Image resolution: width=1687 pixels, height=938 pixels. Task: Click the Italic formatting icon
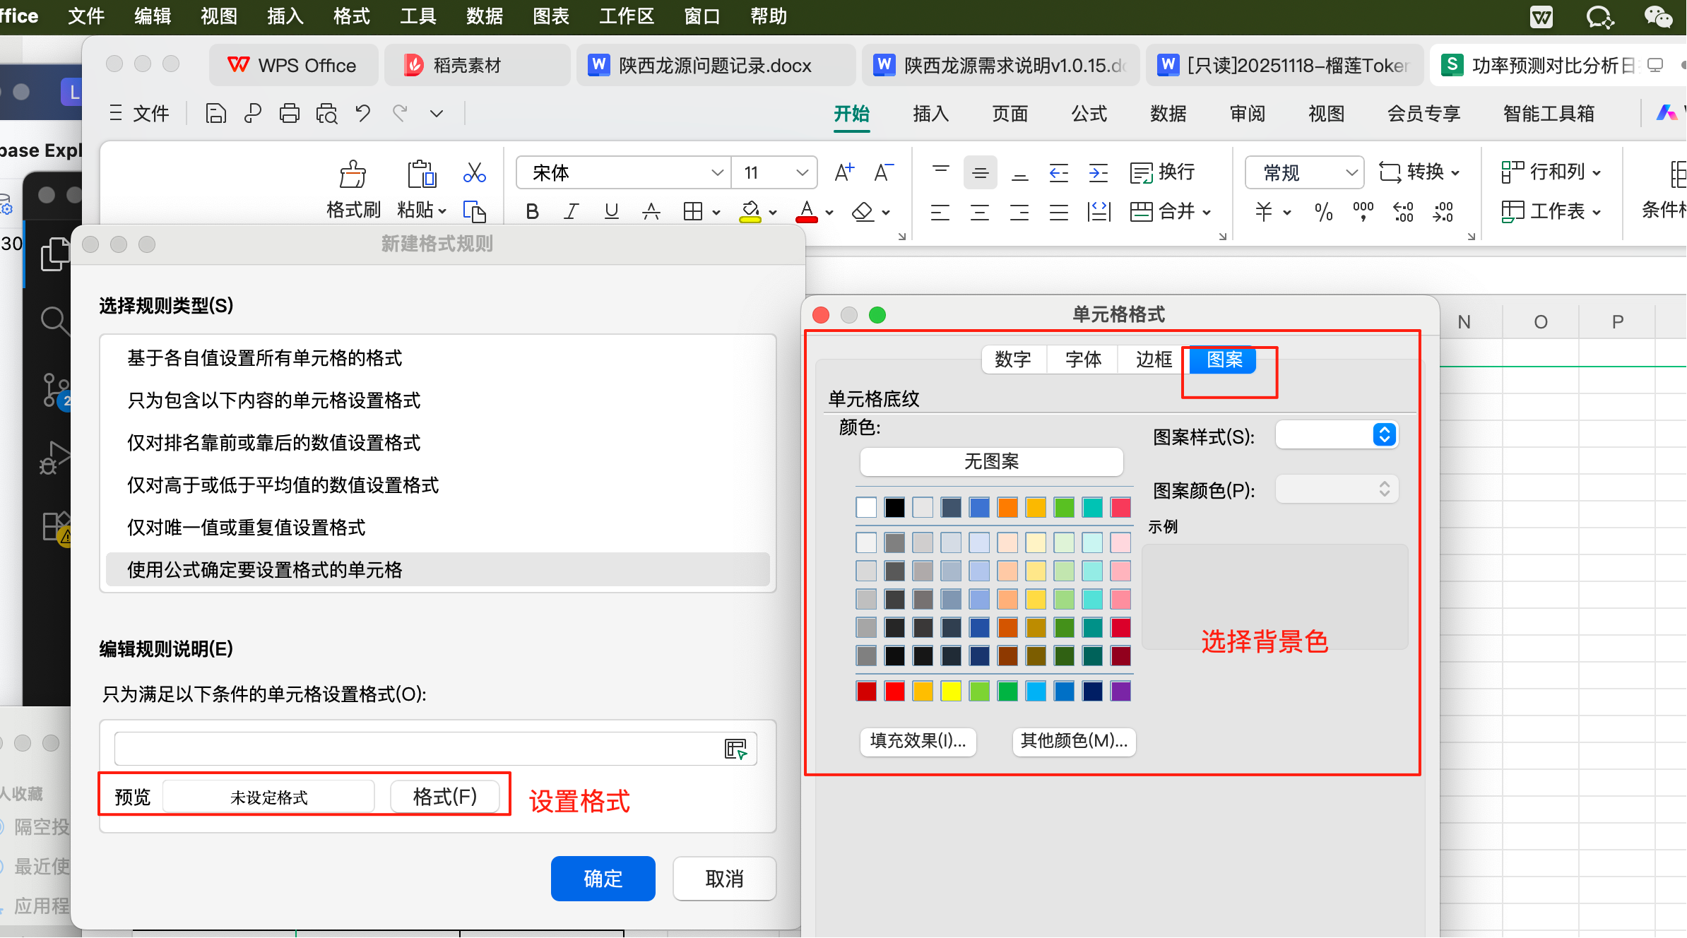tap(572, 211)
